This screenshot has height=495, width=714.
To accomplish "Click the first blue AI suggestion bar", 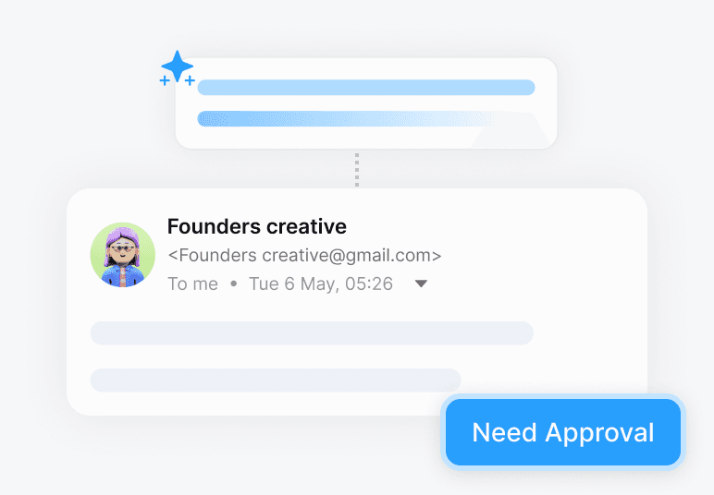I will [366, 88].
